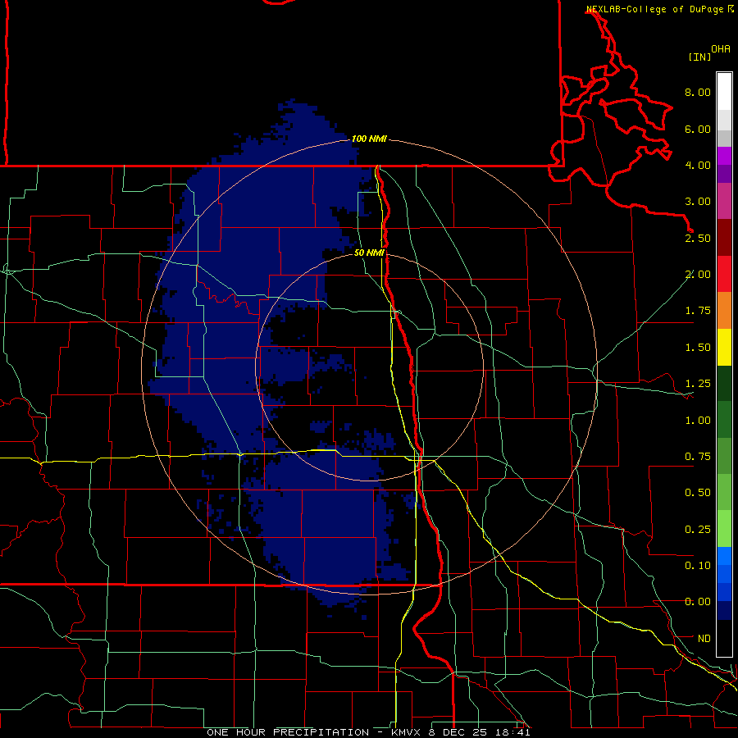The image size is (738, 738).
Task: Click the white 8.00 color swatch
Action: pyautogui.click(x=724, y=92)
